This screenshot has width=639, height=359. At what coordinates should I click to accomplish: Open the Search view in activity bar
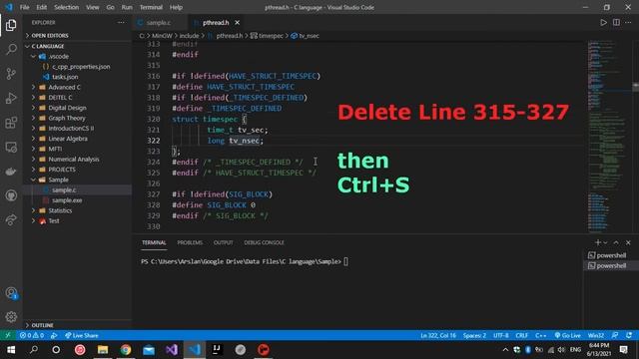[x=11, y=50]
